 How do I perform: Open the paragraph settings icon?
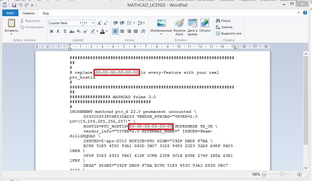coord(143,31)
